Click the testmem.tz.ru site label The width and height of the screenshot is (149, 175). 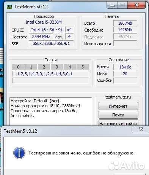click(x=118, y=97)
